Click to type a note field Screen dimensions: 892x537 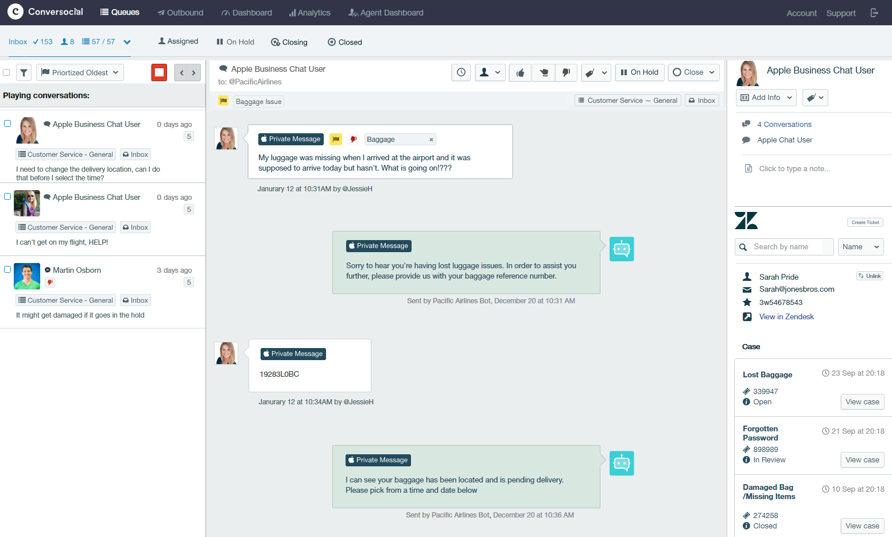pos(794,168)
